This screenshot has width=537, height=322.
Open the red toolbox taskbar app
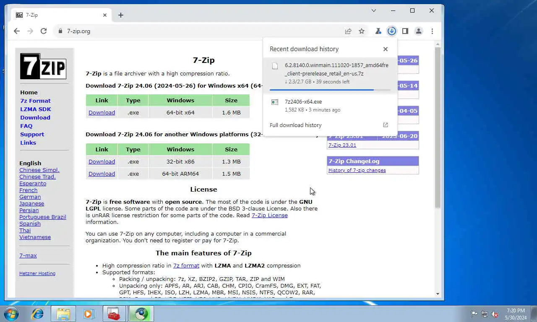click(114, 314)
